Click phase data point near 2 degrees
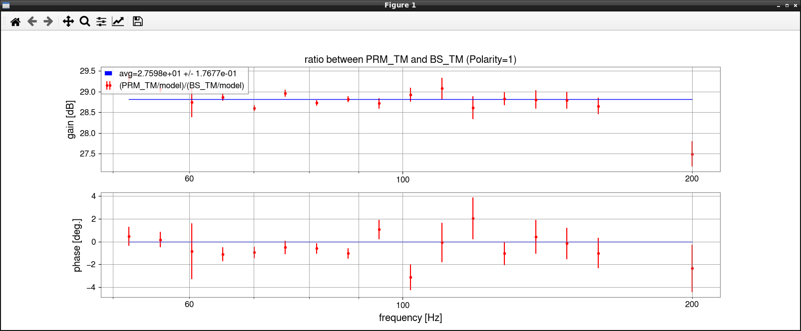801x331 pixels. click(473, 218)
